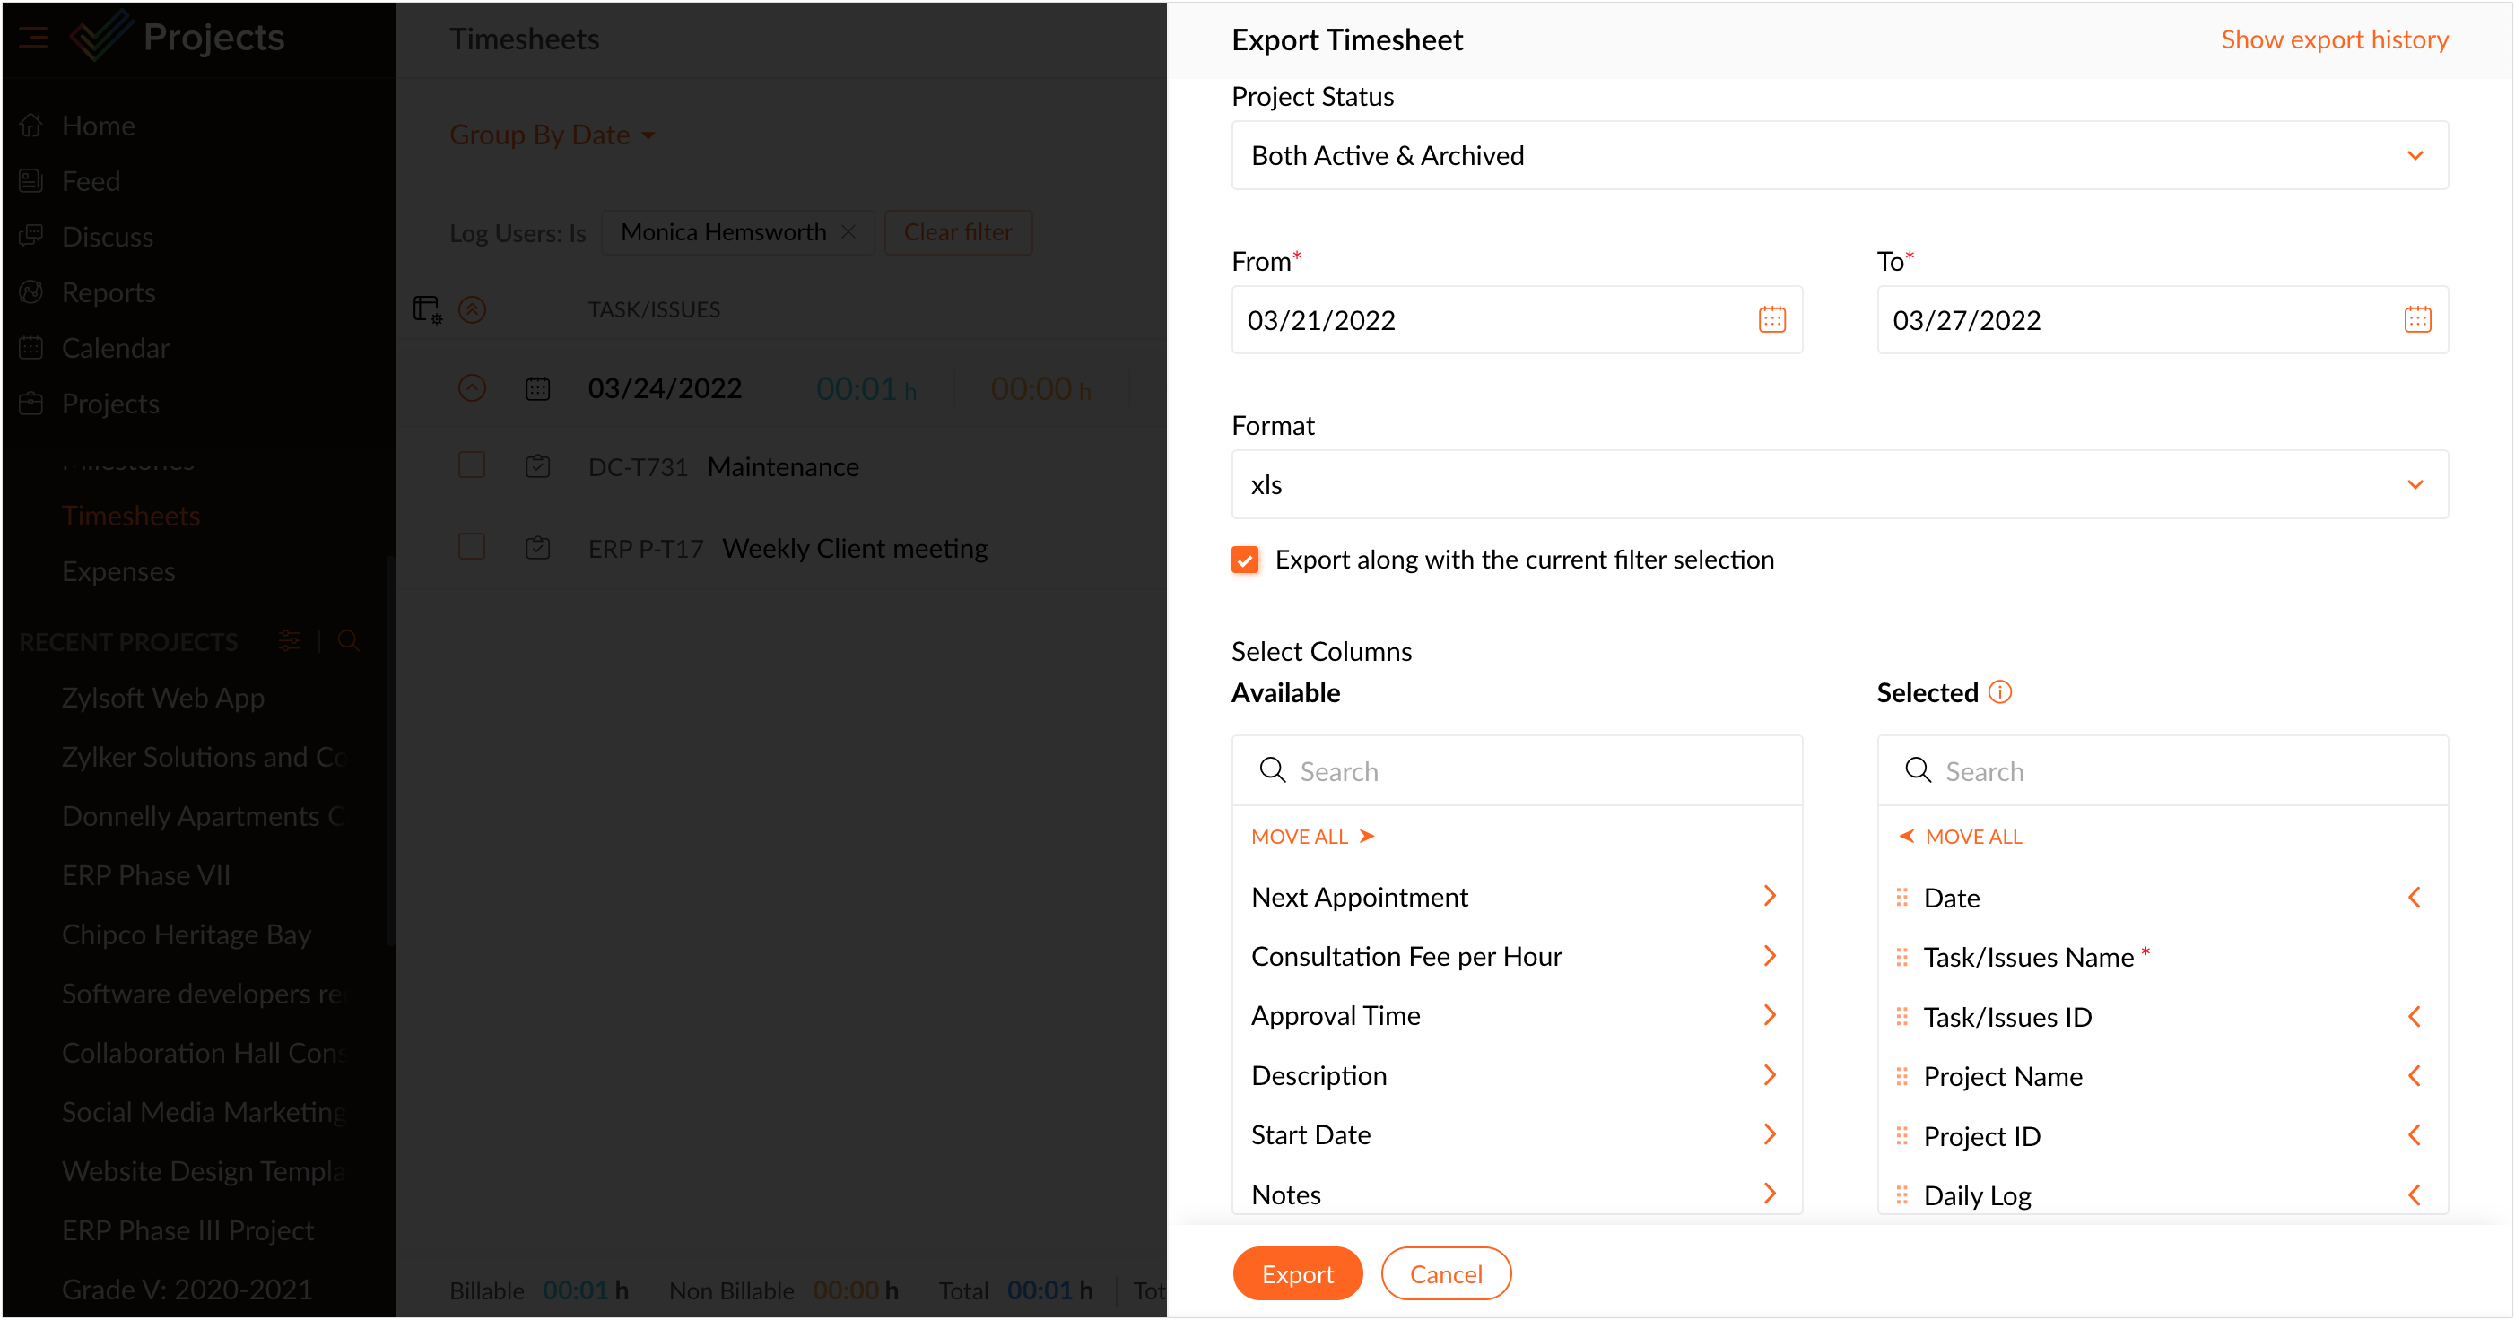Open the Group By Date dropdown

pyautogui.click(x=552, y=135)
